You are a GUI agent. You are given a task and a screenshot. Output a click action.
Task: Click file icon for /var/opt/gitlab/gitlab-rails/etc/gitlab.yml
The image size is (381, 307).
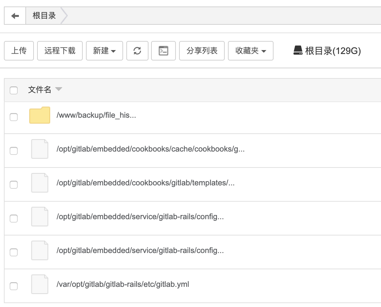click(40, 284)
